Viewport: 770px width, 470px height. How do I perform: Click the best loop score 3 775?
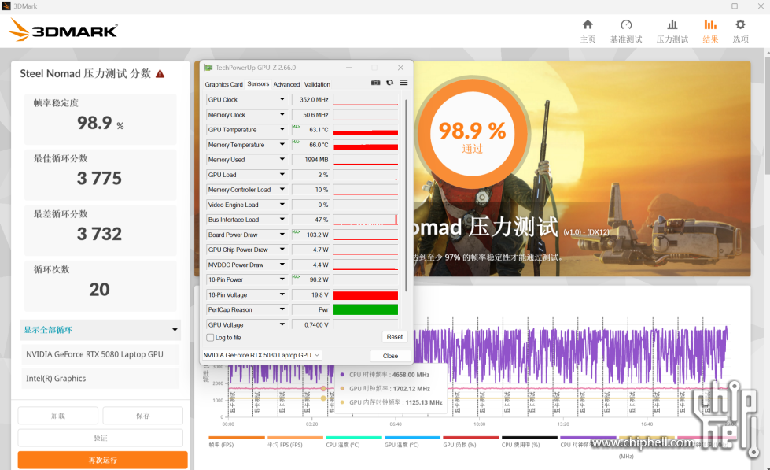pyautogui.click(x=99, y=178)
